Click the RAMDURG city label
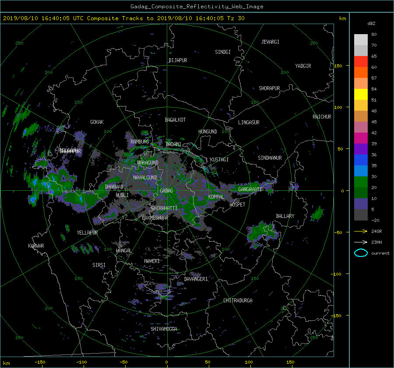Image resolution: width=394 pixels, height=368 pixels. [x=140, y=142]
